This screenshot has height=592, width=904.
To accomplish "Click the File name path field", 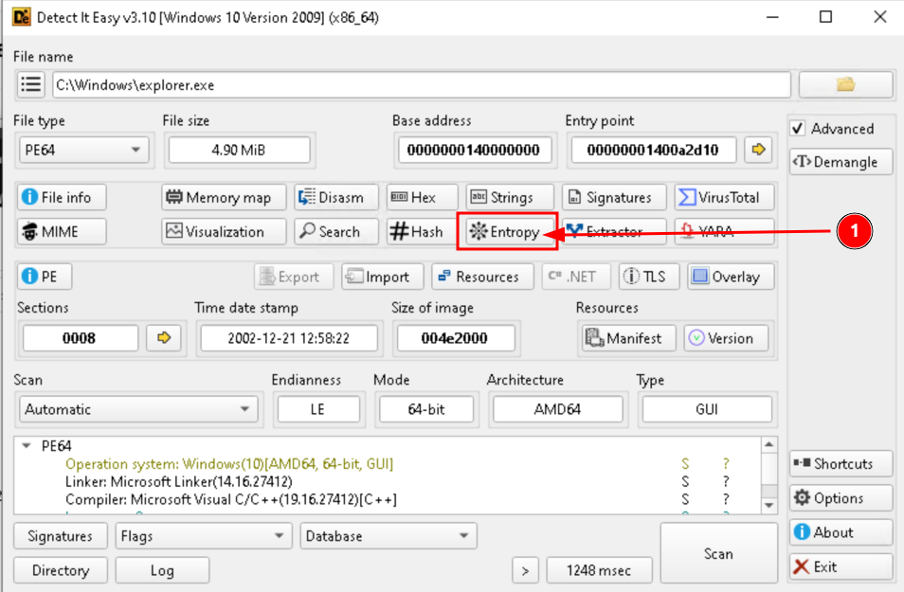I will [421, 85].
